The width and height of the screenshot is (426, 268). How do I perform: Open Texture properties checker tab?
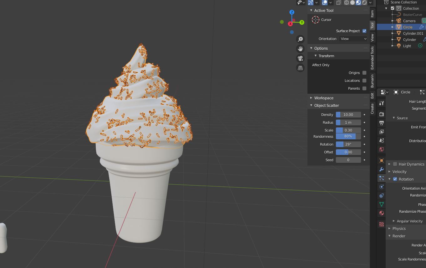(x=382, y=224)
